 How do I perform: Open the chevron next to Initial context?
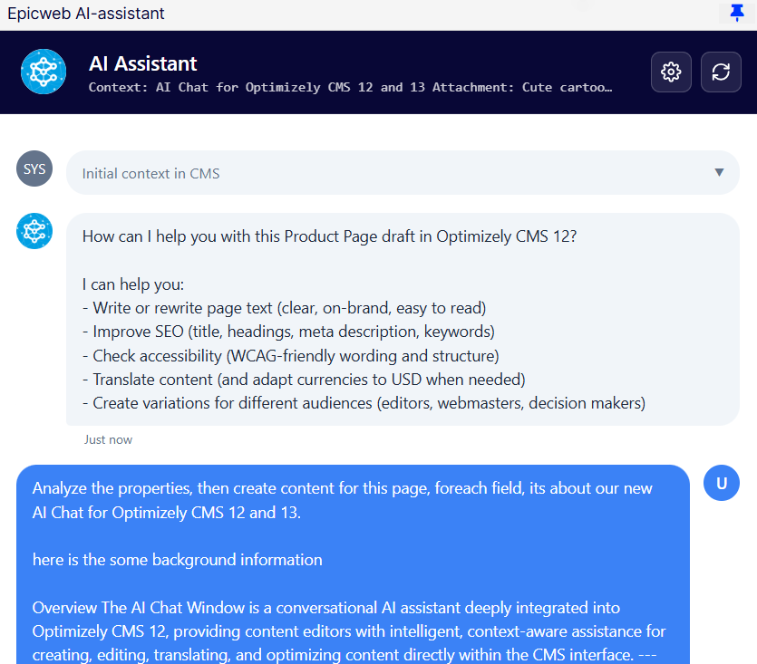(719, 172)
